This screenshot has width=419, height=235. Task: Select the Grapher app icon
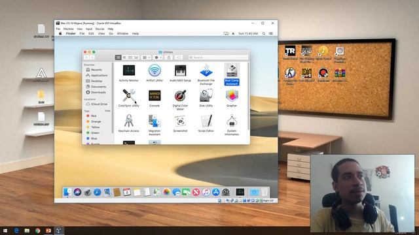(x=232, y=96)
